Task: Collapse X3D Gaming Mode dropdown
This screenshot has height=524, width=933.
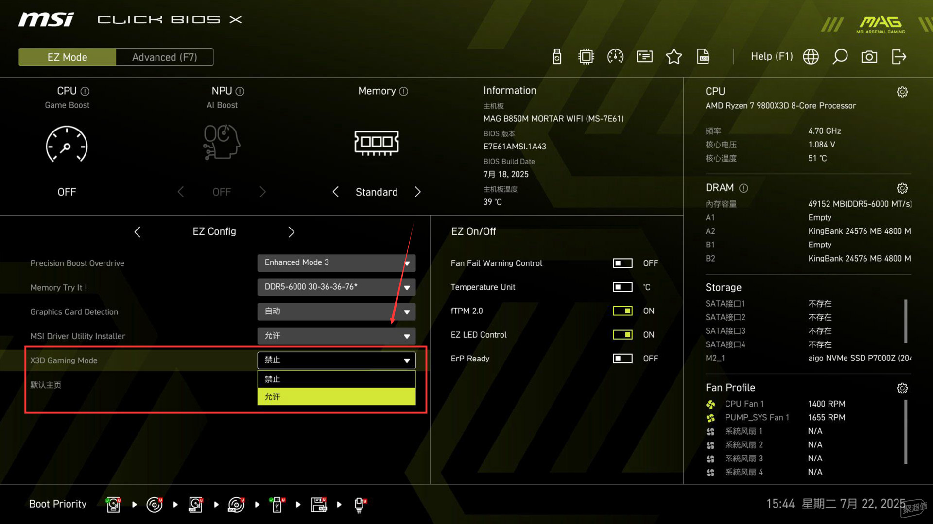Action: [x=336, y=360]
